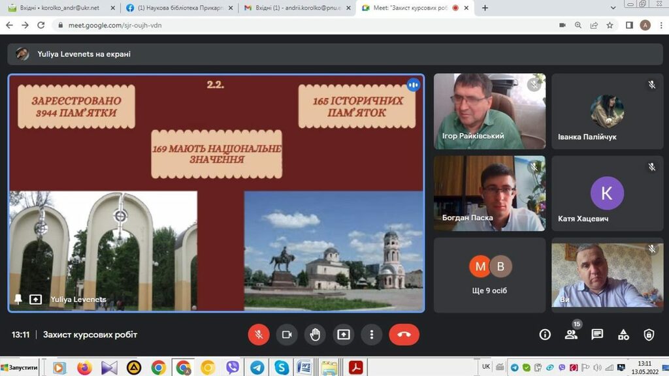Open host controls shield icon
Viewport: 669px width, 376px height.
(x=649, y=334)
